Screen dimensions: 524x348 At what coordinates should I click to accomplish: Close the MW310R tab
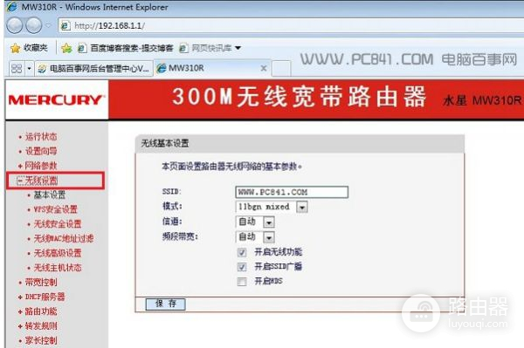click(264, 68)
